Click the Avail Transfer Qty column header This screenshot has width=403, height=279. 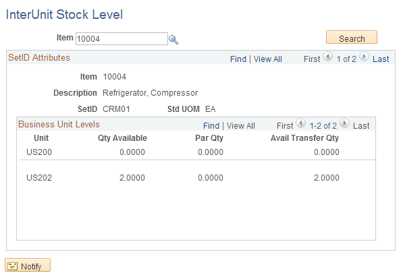[x=304, y=138]
